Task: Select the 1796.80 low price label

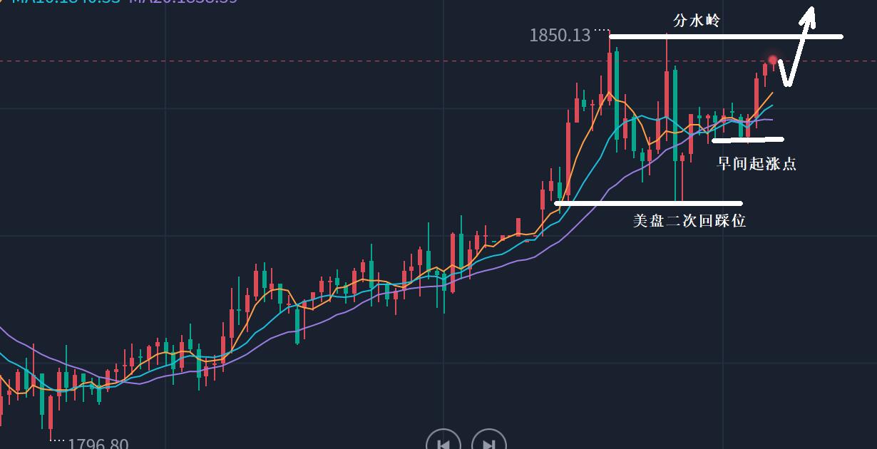Action: click(x=98, y=444)
